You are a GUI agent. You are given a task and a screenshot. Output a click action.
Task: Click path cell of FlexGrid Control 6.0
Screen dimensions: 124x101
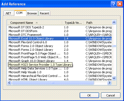tap(99, 42)
